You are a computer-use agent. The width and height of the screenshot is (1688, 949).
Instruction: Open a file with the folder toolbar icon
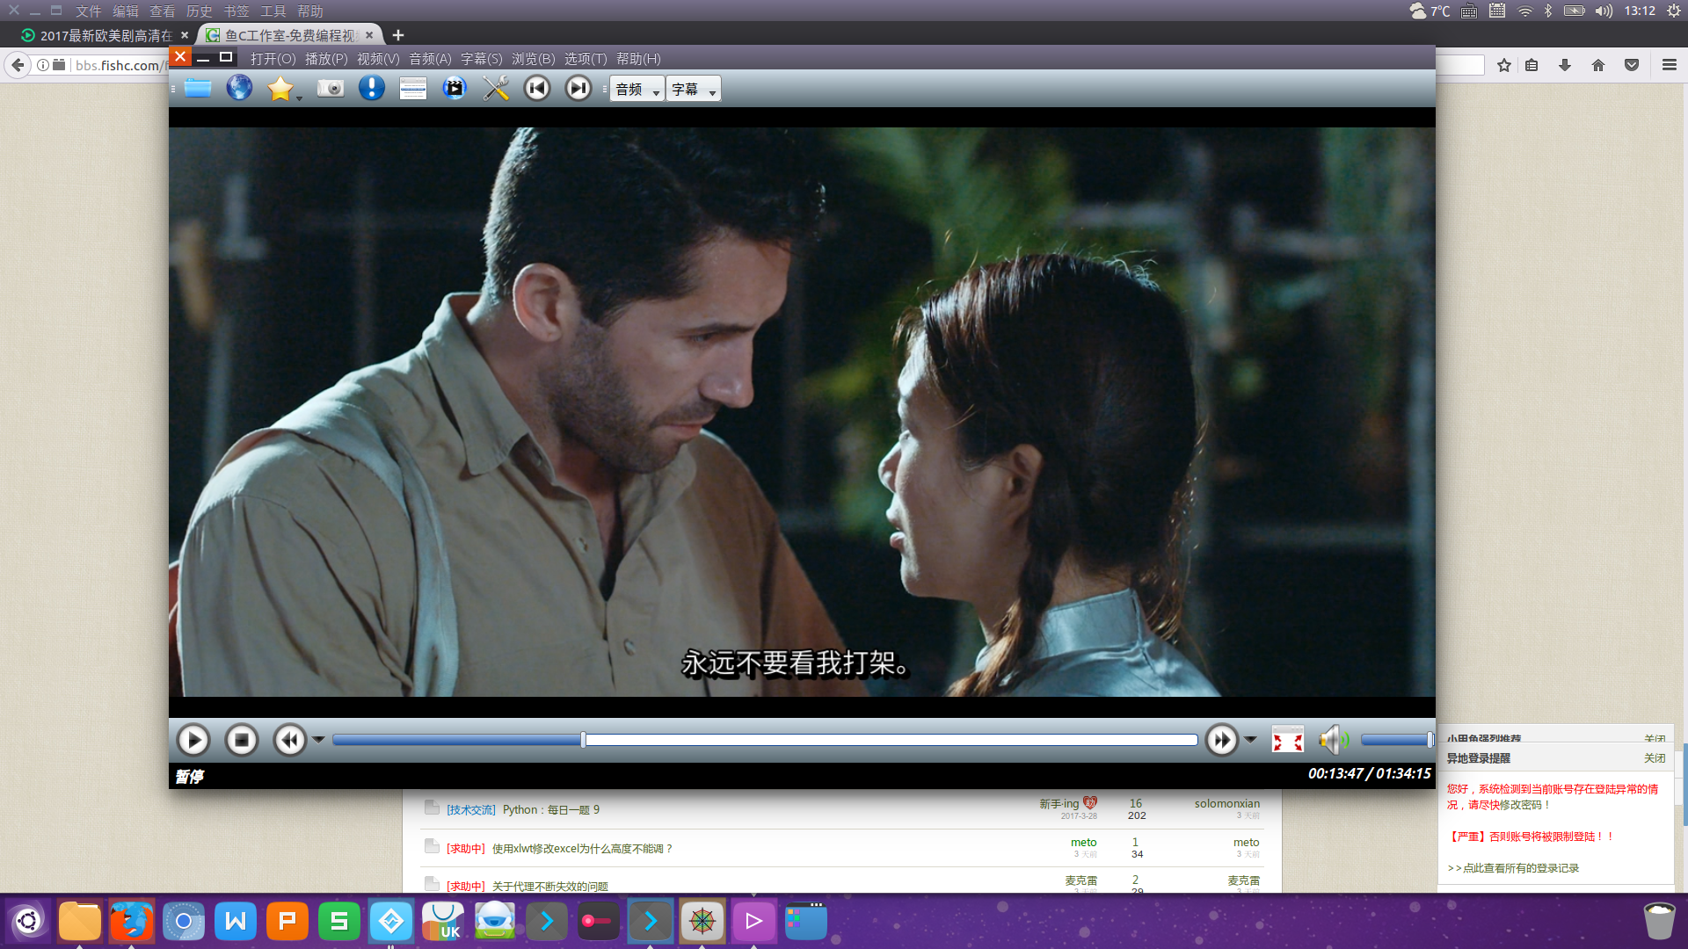click(x=197, y=88)
